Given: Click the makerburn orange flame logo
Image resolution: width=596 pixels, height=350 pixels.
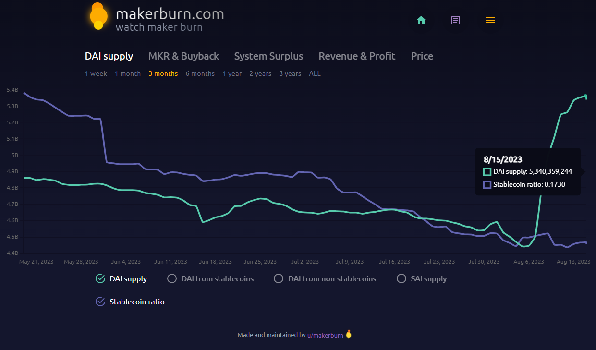Looking at the screenshot, I should [x=98, y=16].
